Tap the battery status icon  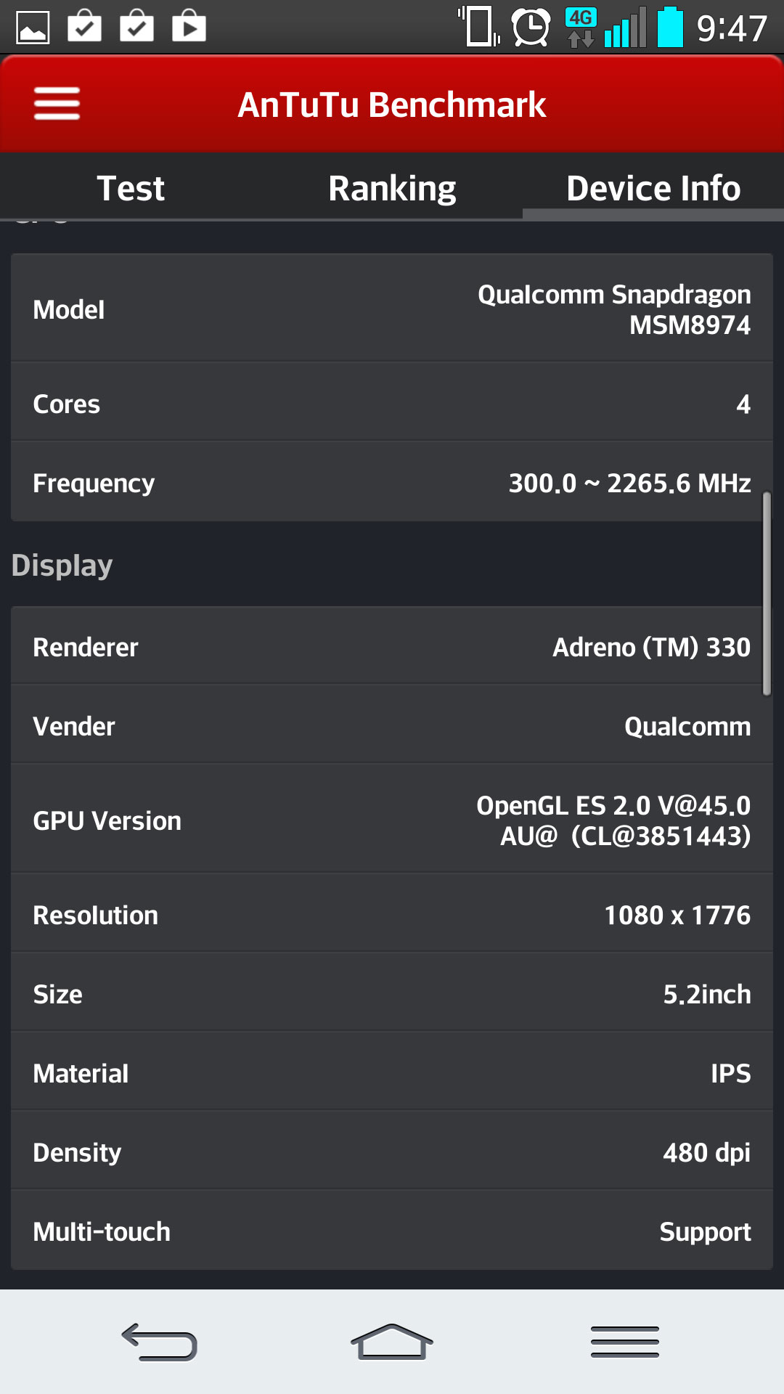(669, 28)
